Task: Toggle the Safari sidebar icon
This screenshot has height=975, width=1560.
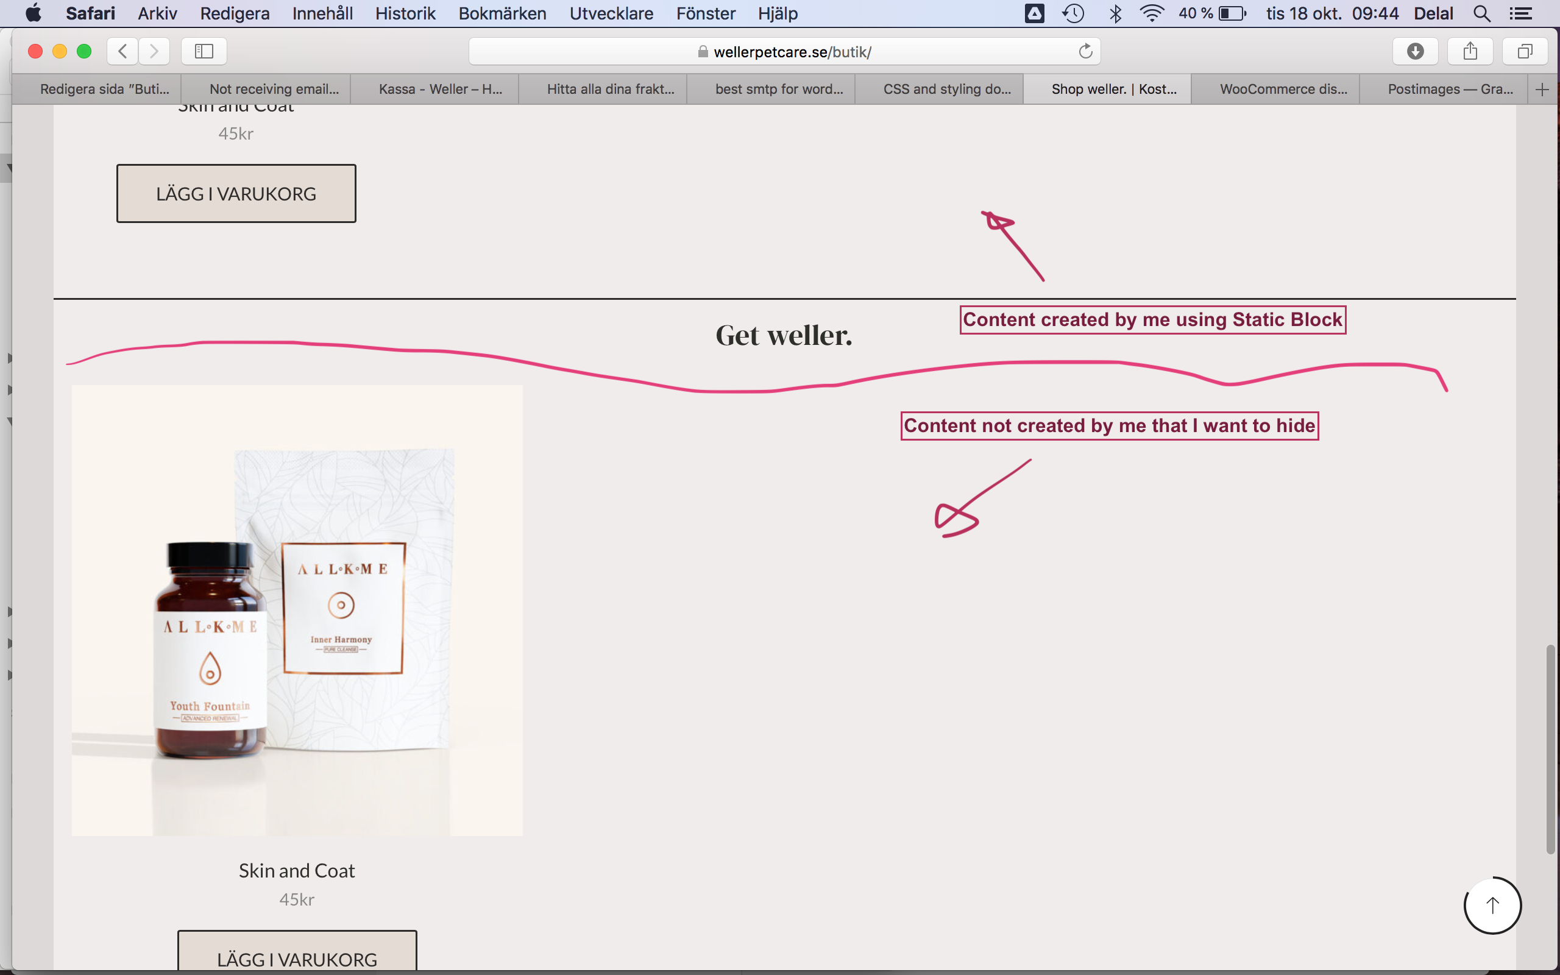Action: (204, 51)
